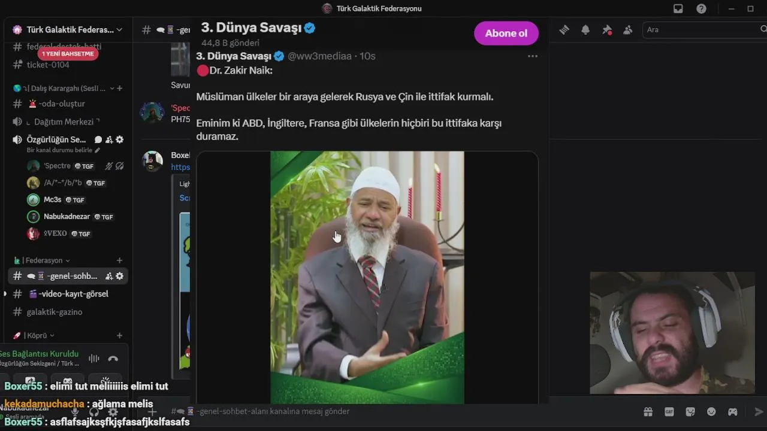Click the webcam overlay of streamer

coord(672,333)
